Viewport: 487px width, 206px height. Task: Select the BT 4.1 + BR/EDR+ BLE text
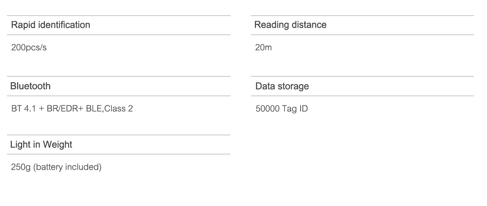57,109
